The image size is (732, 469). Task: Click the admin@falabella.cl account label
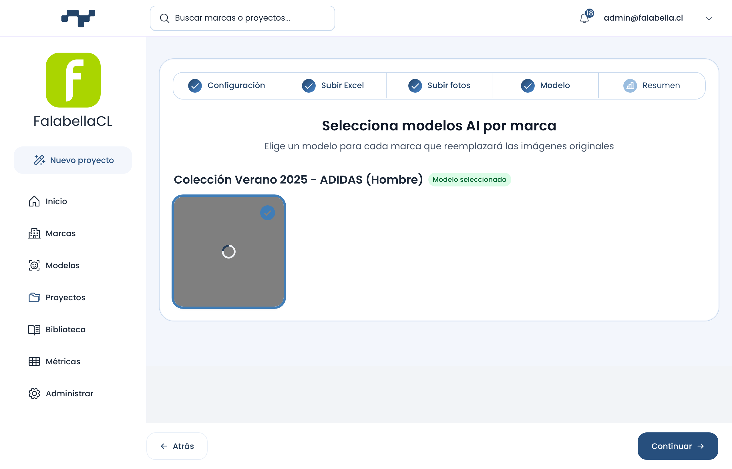click(643, 18)
